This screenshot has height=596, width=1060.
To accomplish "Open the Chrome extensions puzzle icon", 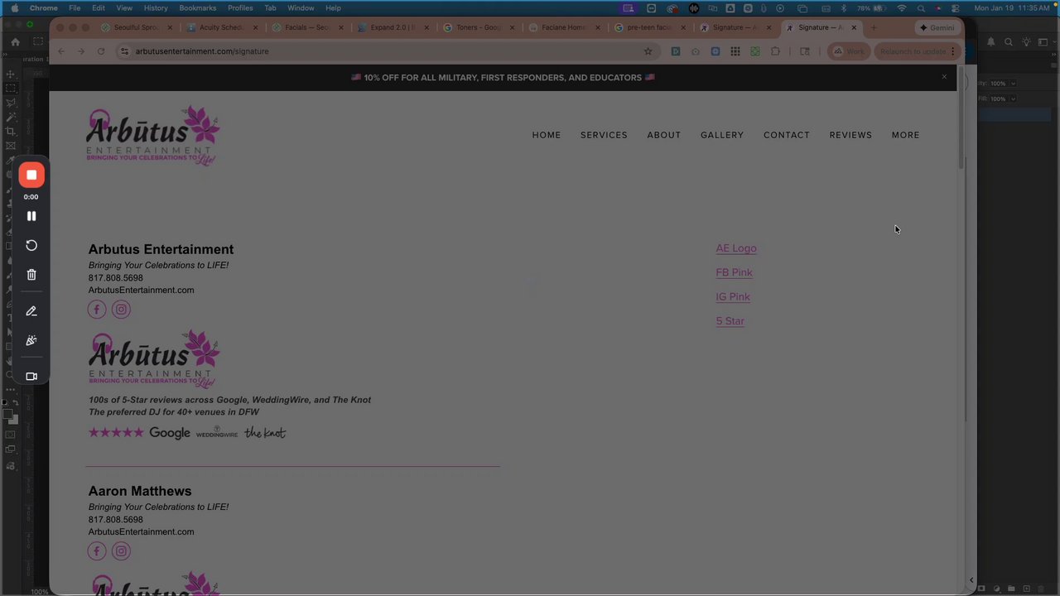I will coord(775,51).
